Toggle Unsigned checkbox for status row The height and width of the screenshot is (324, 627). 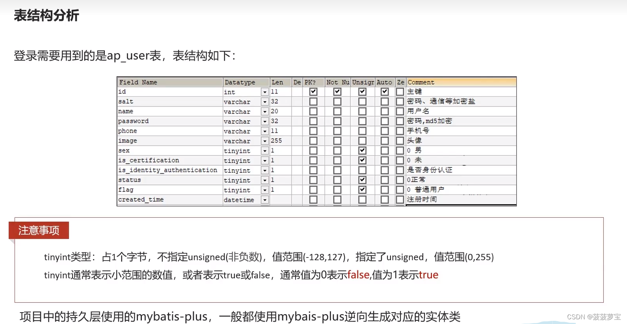click(x=363, y=180)
